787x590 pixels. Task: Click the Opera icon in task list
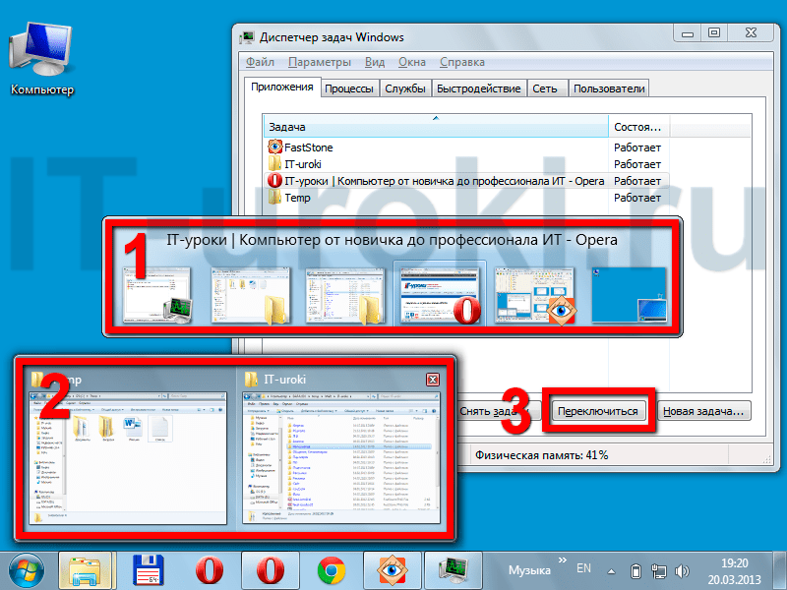pos(274,181)
